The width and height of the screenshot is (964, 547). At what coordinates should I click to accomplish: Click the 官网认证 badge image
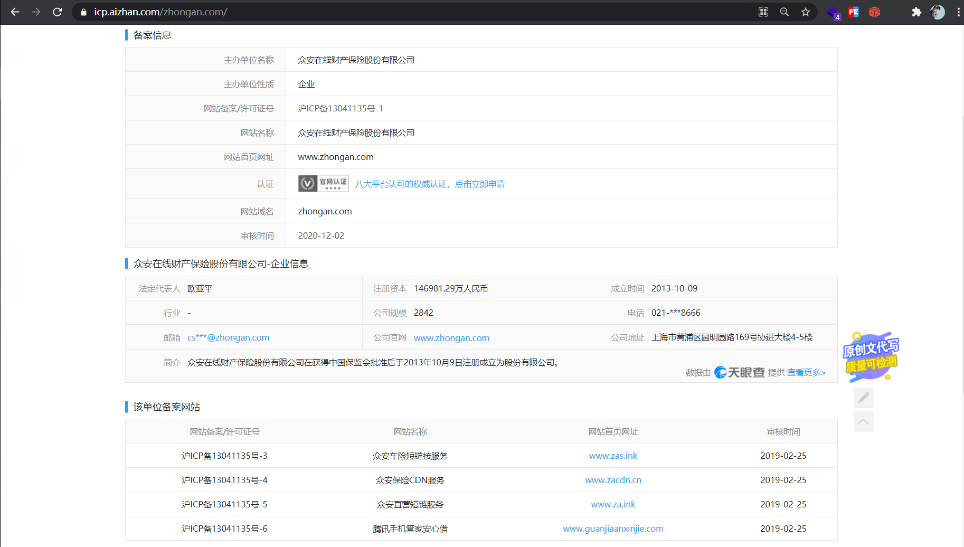(323, 183)
